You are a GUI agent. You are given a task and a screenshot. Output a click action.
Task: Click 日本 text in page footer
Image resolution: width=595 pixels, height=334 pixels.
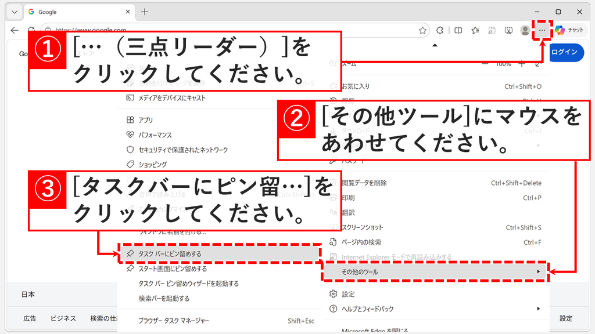click(x=28, y=294)
